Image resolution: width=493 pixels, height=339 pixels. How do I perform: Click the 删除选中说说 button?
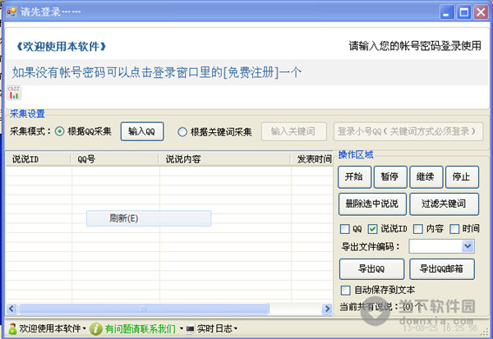pos(372,204)
